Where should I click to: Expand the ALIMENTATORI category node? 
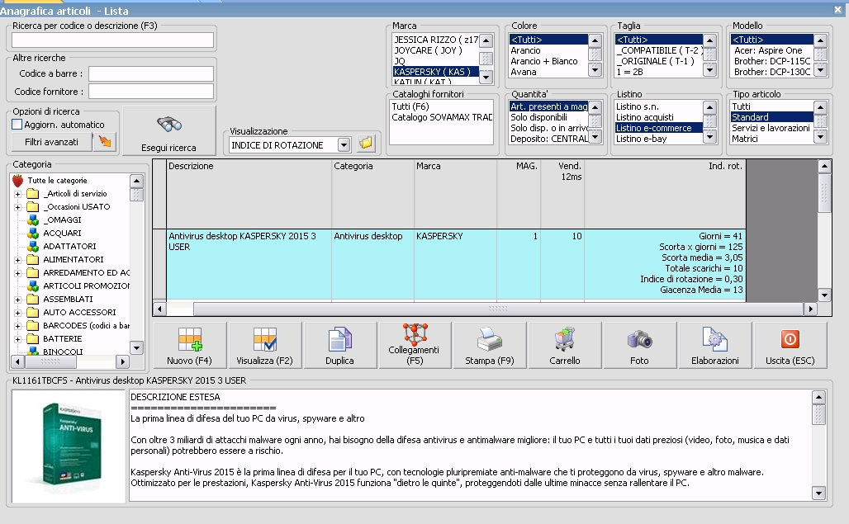(x=17, y=260)
